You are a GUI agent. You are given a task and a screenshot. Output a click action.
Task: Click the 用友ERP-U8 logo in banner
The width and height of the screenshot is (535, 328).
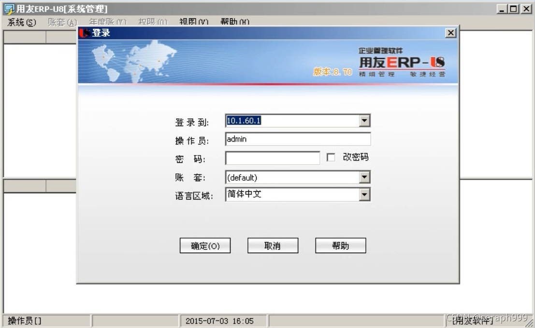coord(402,62)
